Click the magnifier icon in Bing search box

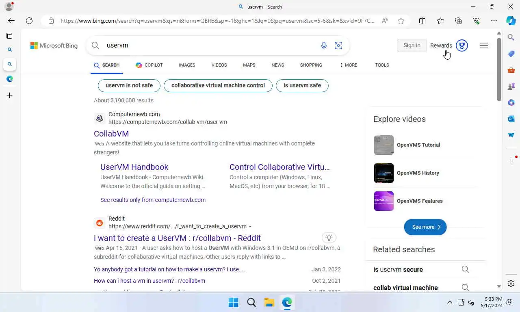click(95, 45)
